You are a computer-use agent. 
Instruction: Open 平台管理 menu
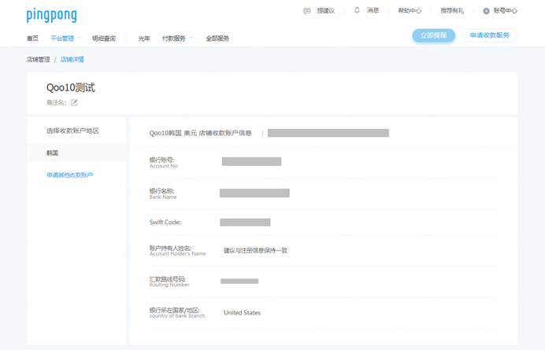click(x=62, y=39)
